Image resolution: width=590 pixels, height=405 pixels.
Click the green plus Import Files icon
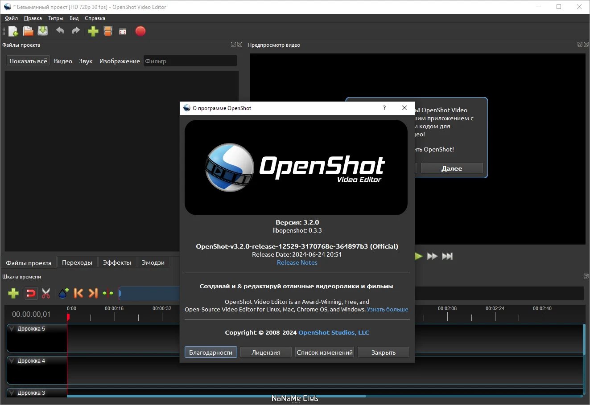coord(93,31)
